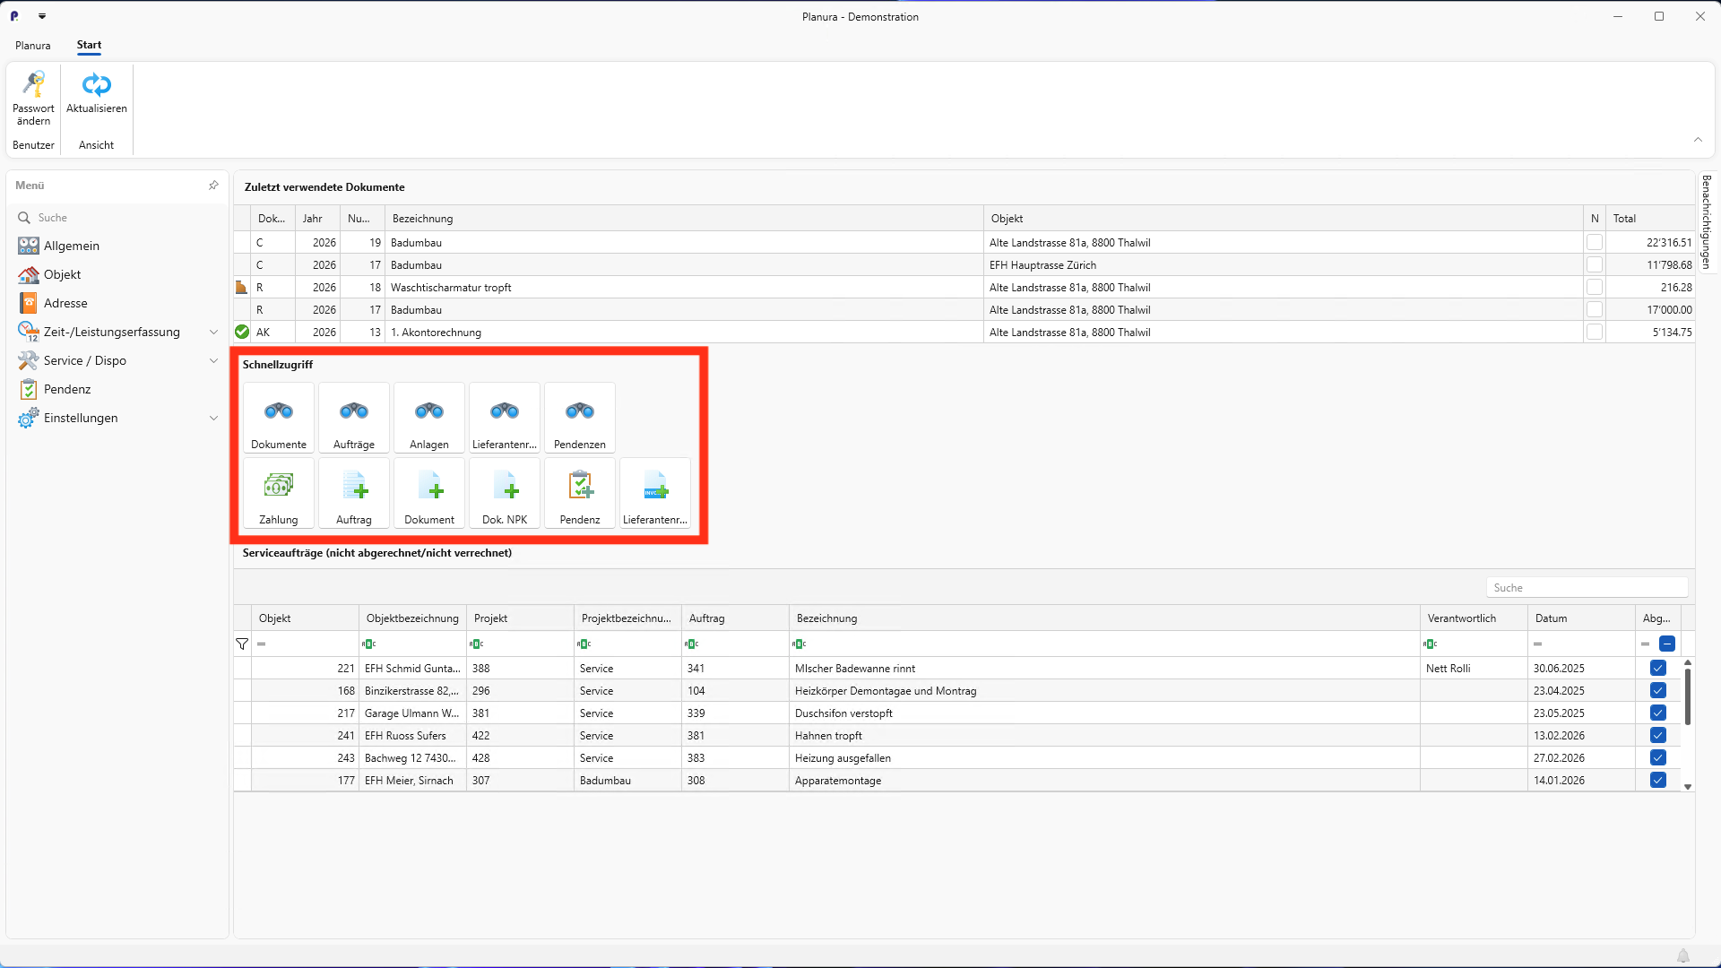1721x968 pixels.
Task: Open the Dokumente quick access search
Action: (278, 418)
